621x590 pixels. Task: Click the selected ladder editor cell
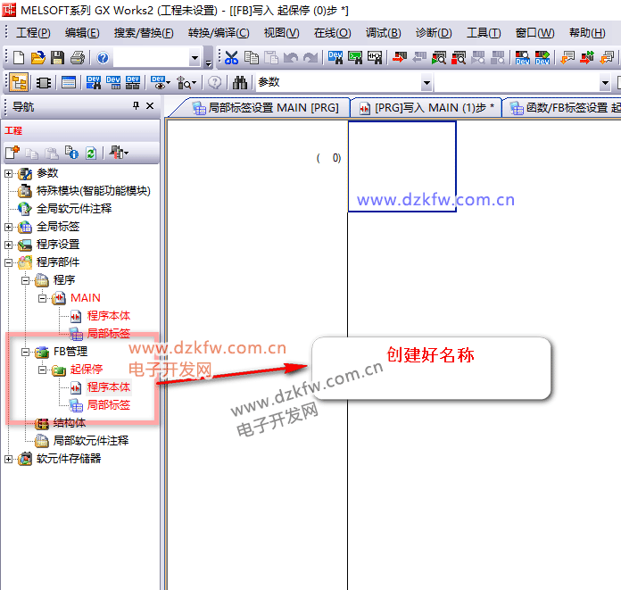coord(402,166)
